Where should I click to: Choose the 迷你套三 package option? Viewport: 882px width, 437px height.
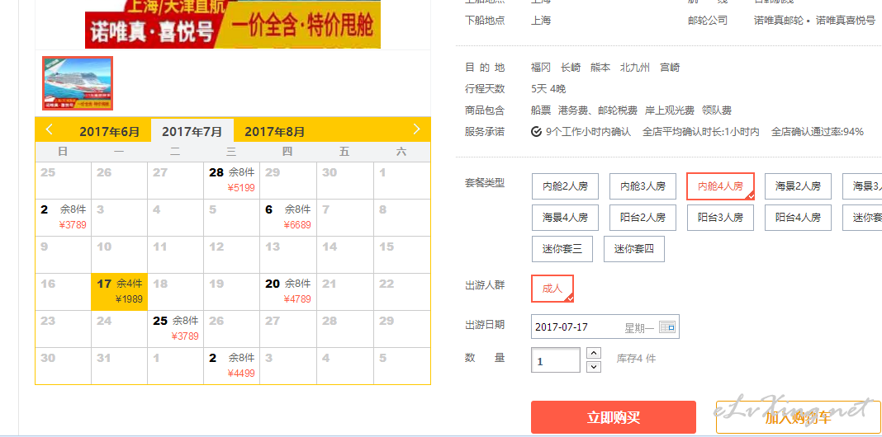coord(562,249)
